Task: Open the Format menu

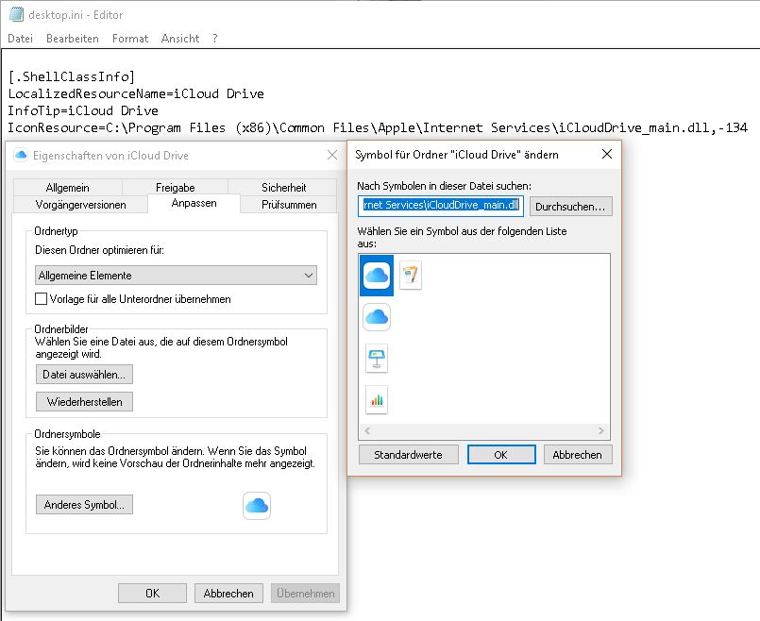Action: pyautogui.click(x=130, y=39)
